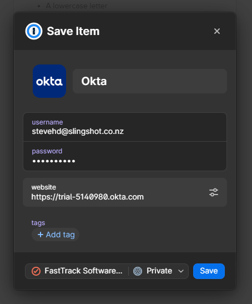Select the Private vault label
The height and width of the screenshot is (304, 252).
click(x=159, y=271)
